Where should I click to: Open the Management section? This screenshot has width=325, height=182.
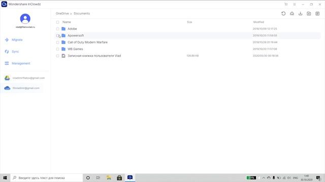17,63
